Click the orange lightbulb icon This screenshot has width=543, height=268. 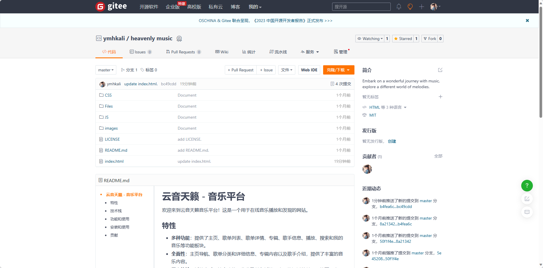tap(410, 7)
